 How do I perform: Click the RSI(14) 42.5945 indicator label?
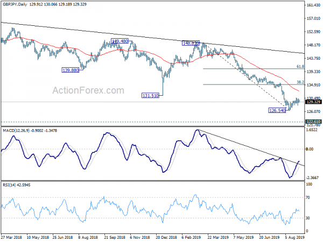[17, 185]
